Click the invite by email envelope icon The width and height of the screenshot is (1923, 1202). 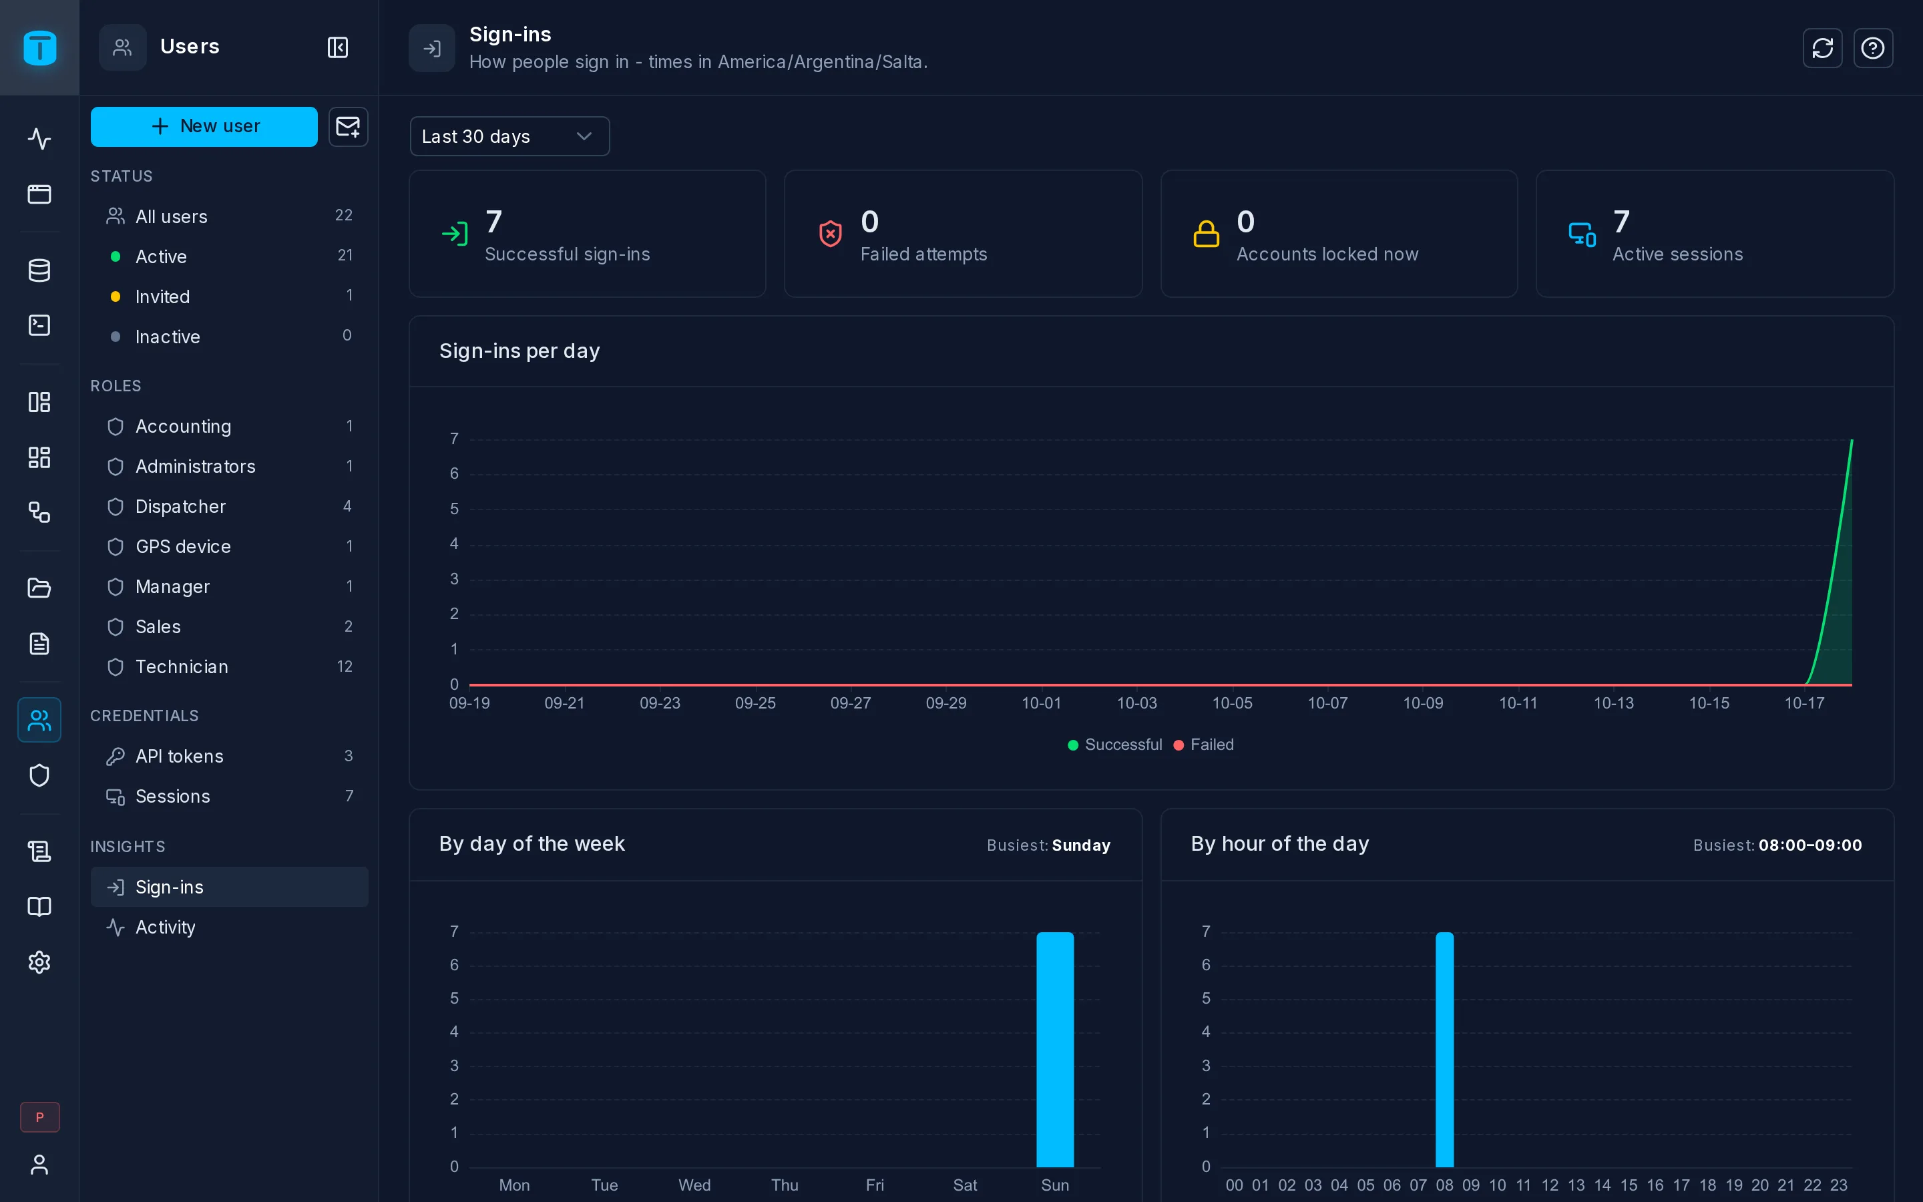348,126
